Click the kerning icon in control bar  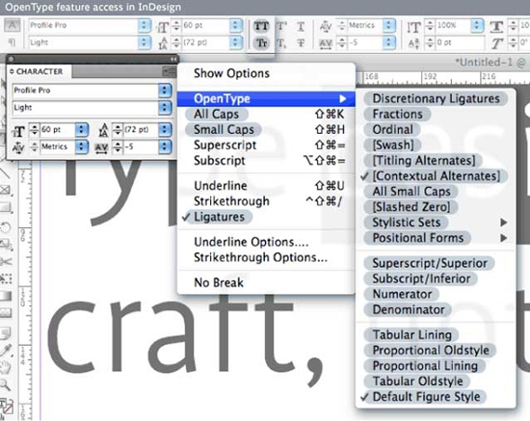(x=326, y=26)
